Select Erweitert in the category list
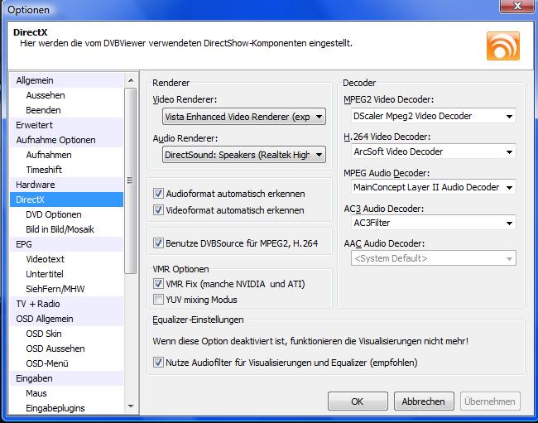The image size is (538, 423). tap(66, 125)
